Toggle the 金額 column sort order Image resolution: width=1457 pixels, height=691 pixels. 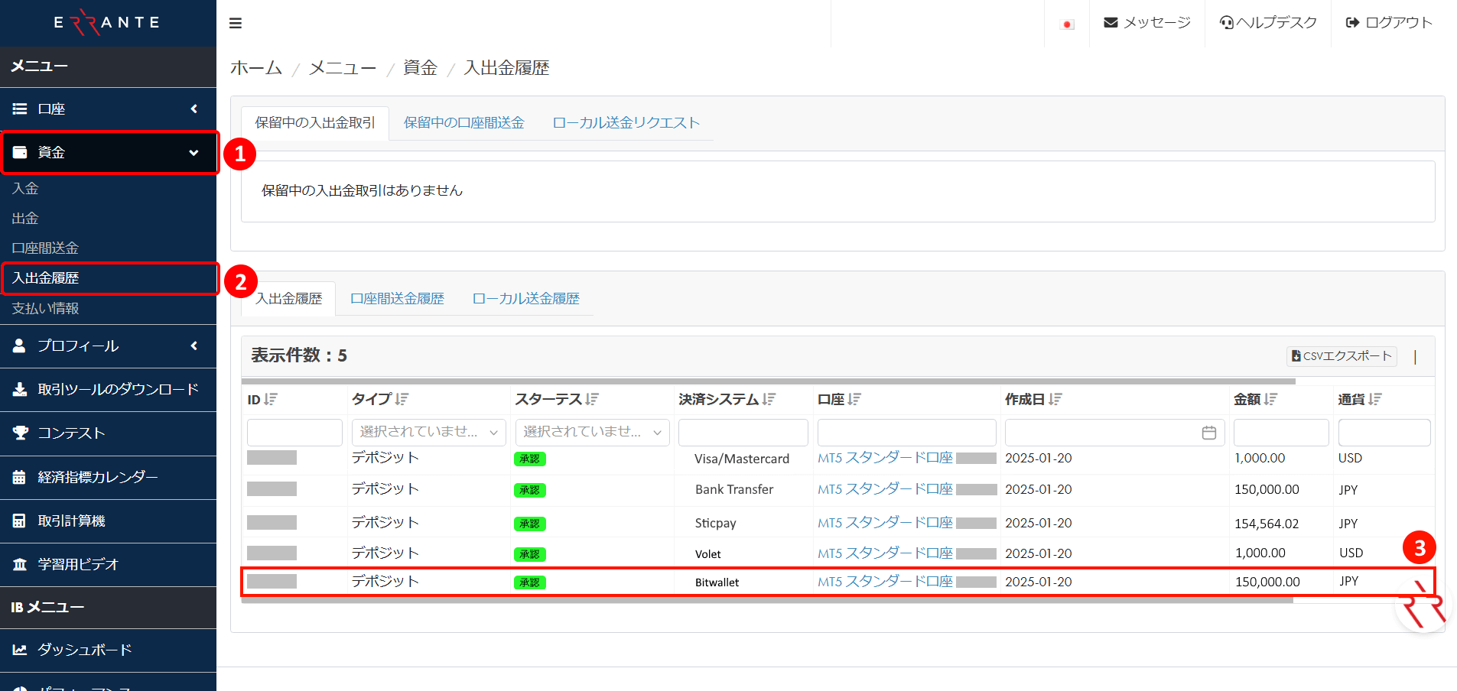click(x=1272, y=398)
